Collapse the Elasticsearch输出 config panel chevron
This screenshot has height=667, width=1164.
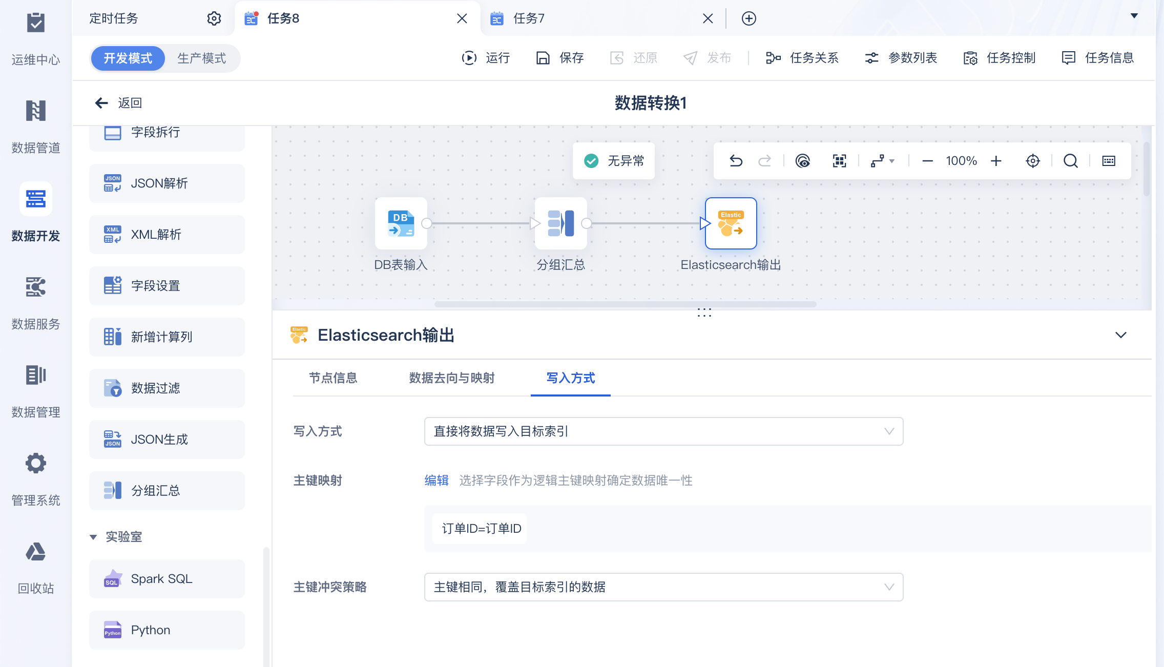pos(1120,335)
